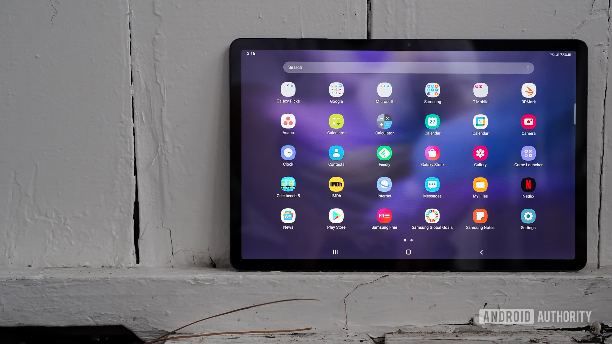Tap the three-dot menu in search bar
The height and width of the screenshot is (344, 612).
(528, 68)
